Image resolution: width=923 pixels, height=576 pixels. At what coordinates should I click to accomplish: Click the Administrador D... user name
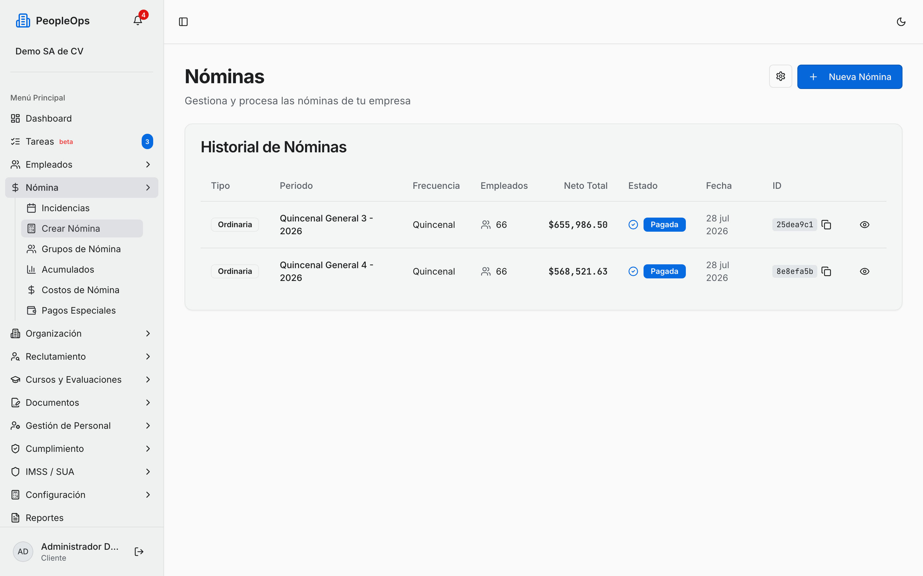[80, 547]
